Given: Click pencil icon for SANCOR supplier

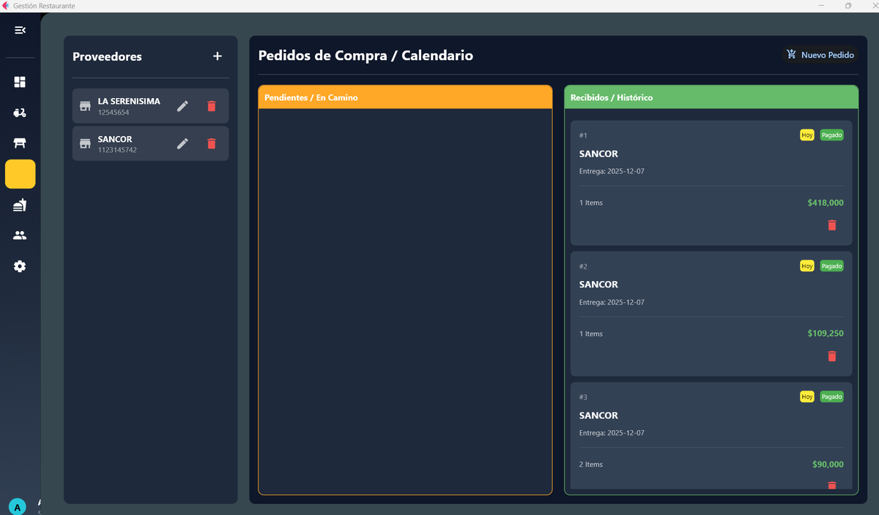Looking at the screenshot, I should [182, 143].
